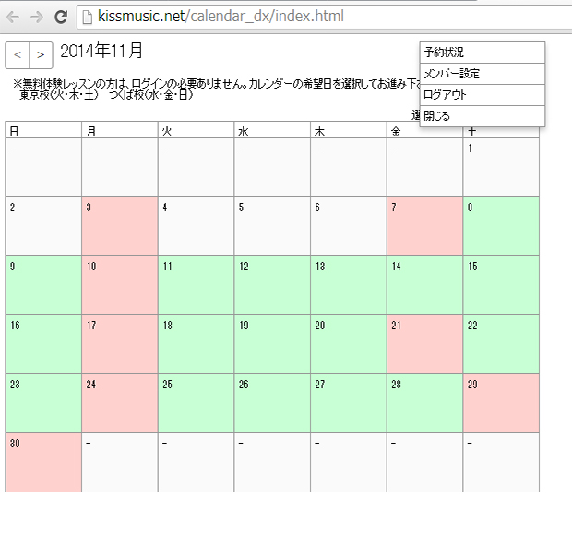Image resolution: width=572 pixels, height=545 pixels.
Task: Choose day 4 in the calendar
Action: 196,226
